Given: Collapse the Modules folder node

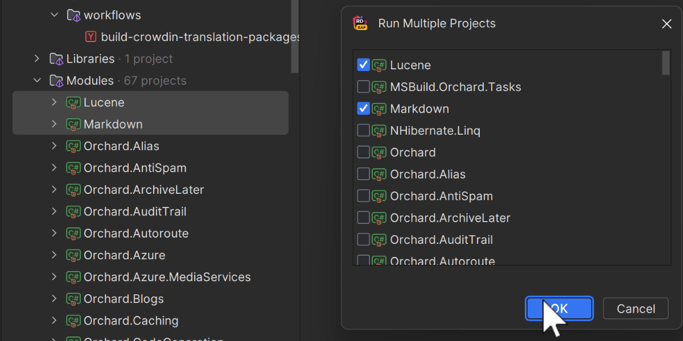Looking at the screenshot, I should pos(37,81).
